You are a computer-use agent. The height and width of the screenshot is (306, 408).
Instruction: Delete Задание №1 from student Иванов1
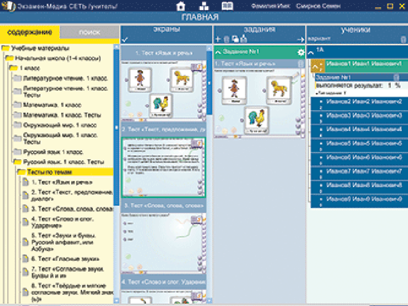click(x=396, y=77)
